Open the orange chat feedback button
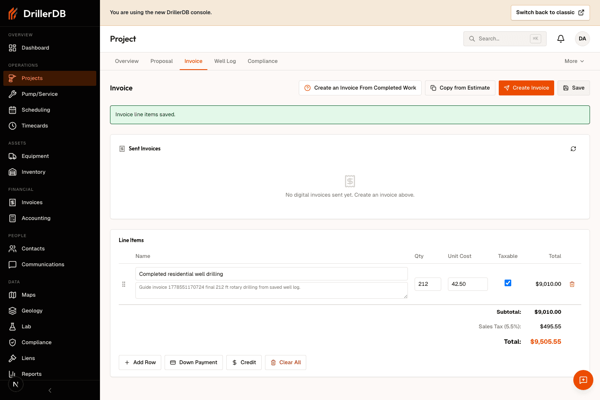Viewport: 600px width, 400px height. click(x=583, y=380)
